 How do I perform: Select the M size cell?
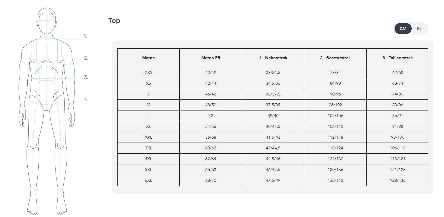[x=148, y=105]
